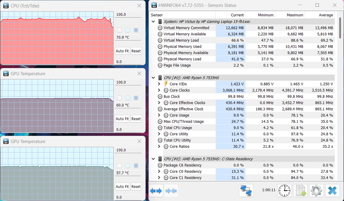Image resolution: width=344 pixels, height=201 pixels.
Task: Click the Total CPU Utility sensor icon
Action: pos(160,140)
